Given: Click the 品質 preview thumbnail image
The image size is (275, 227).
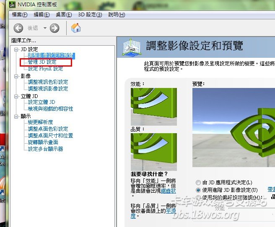Looking at the screenshot, I should [x=153, y=151].
